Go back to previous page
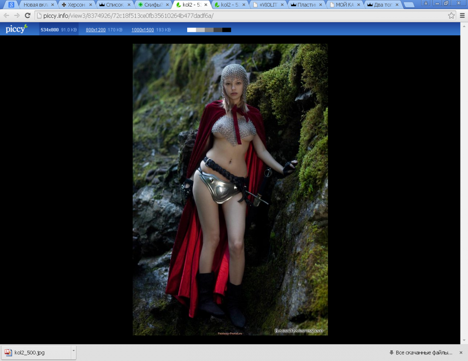 (x=6, y=16)
